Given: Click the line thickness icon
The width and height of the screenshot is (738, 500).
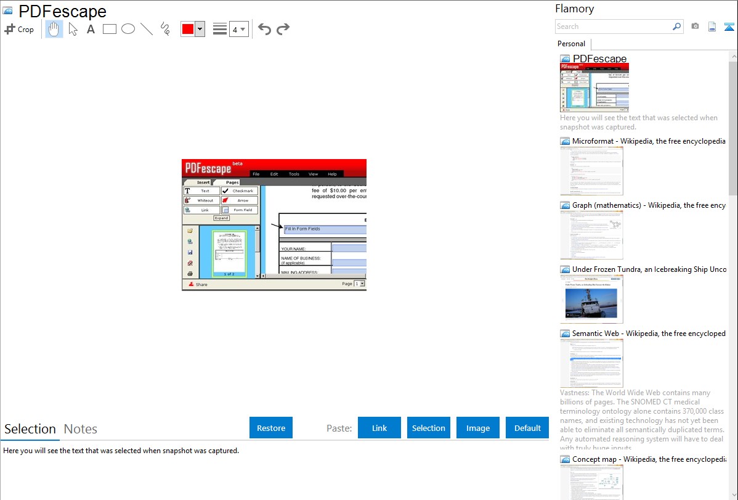Looking at the screenshot, I should tap(219, 29).
